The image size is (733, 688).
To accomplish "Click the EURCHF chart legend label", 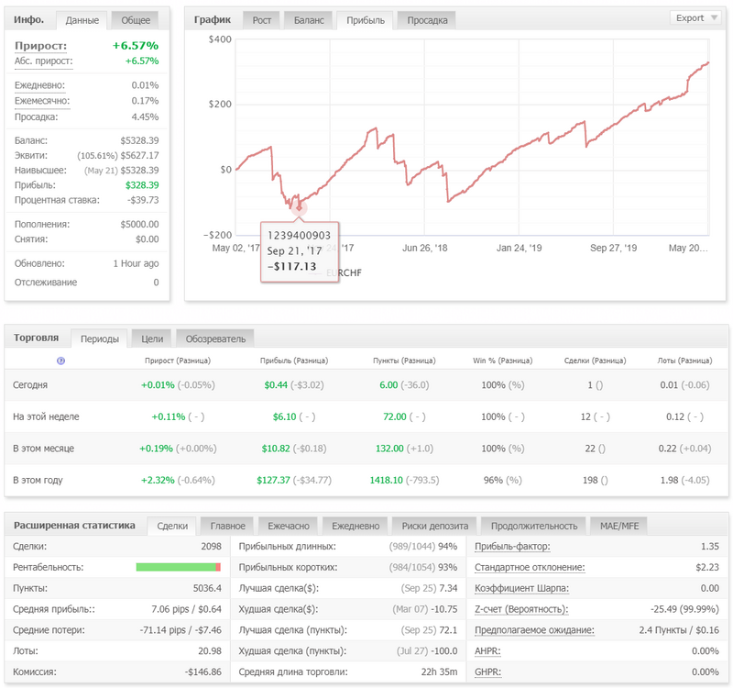I will (344, 272).
